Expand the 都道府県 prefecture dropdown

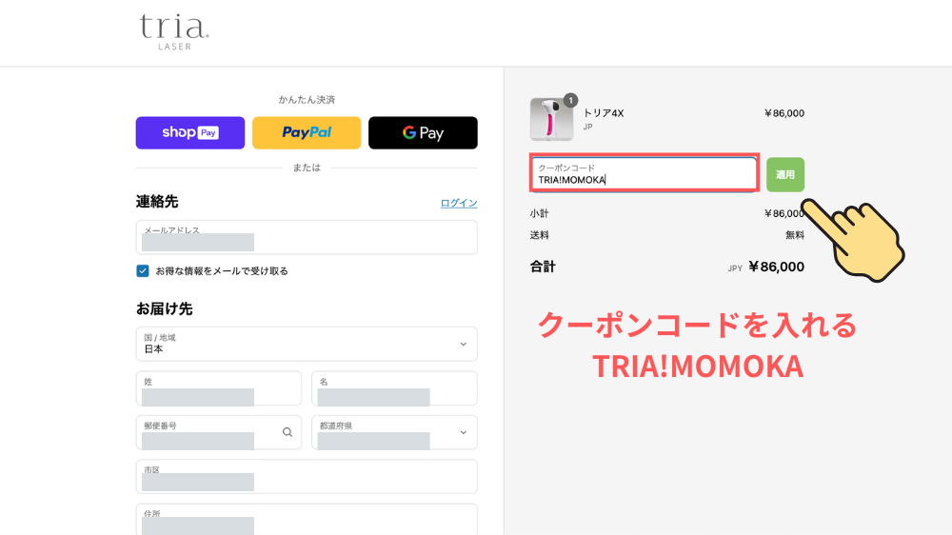[x=395, y=432]
